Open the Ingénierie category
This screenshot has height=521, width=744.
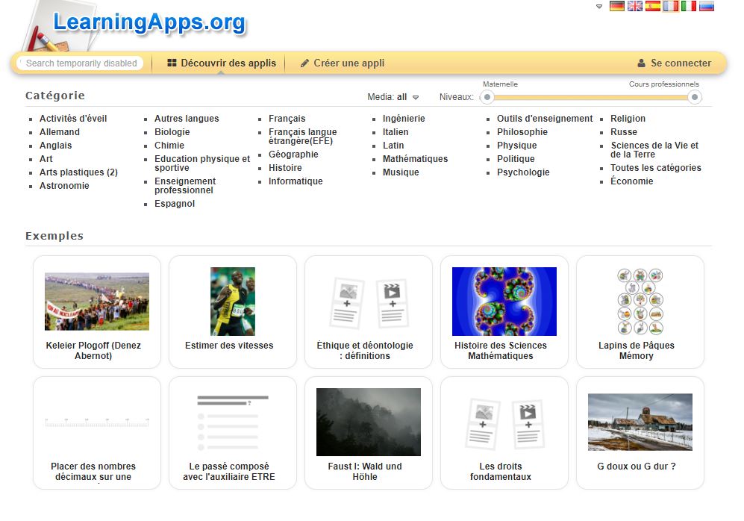pos(404,119)
